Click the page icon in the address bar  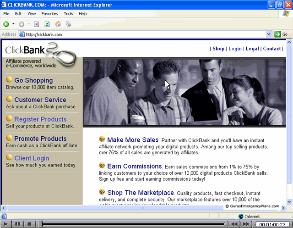tap(22, 34)
